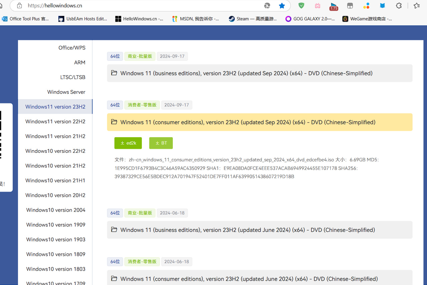Click the BT download button
427x285 pixels.
[161, 143]
